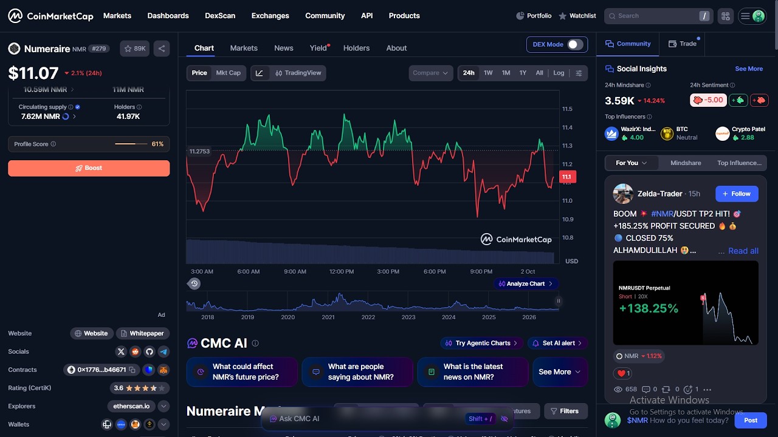Open the Whitepaper link

[142, 333]
